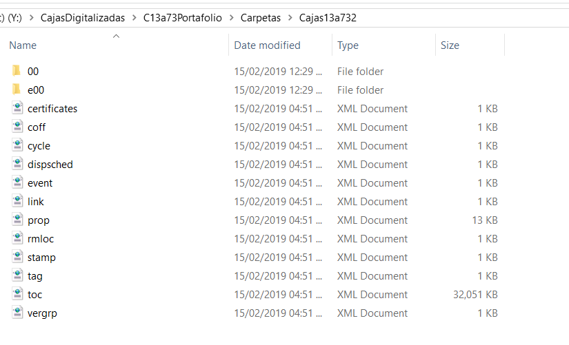Navigate to Carpetas in the address bar
The height and width of the screenshot is (345, 569).
click(261, 18)
